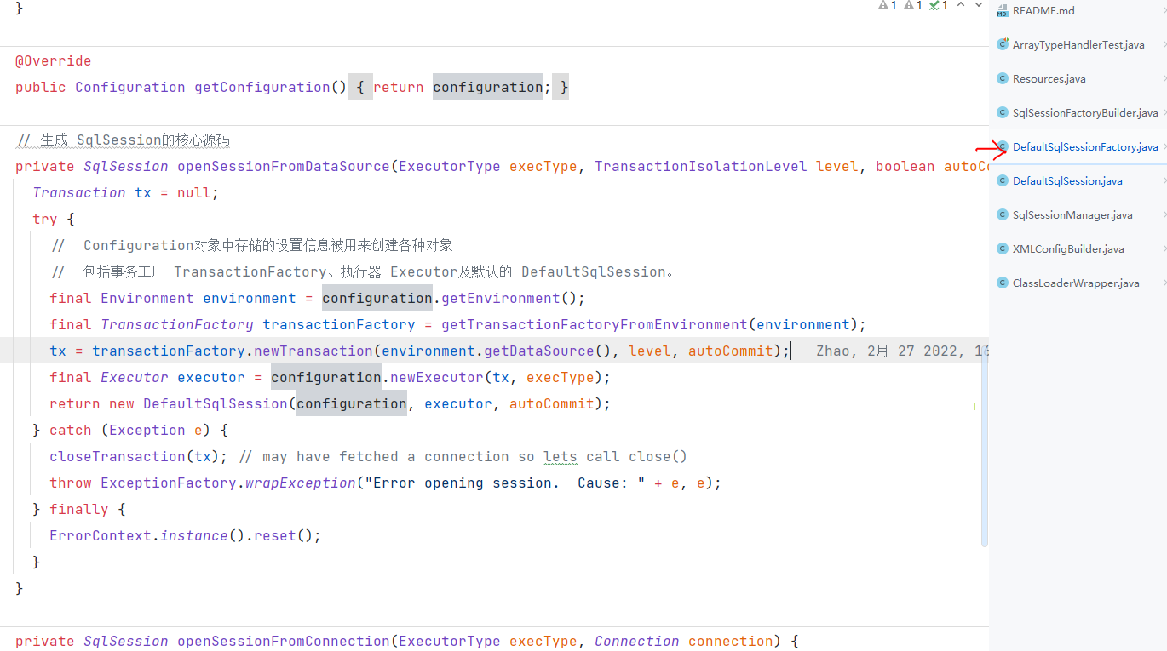Click the newExecutor method call

437,378
